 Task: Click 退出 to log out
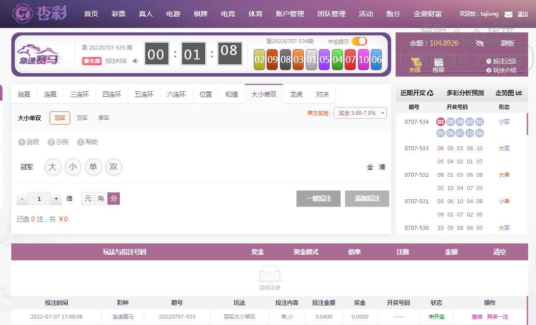523,14
